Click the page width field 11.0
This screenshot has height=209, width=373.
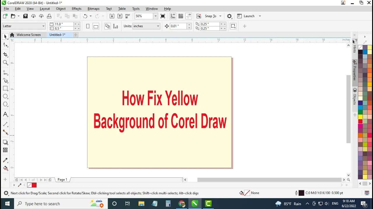pyautogui.click(x=64, y=24)
